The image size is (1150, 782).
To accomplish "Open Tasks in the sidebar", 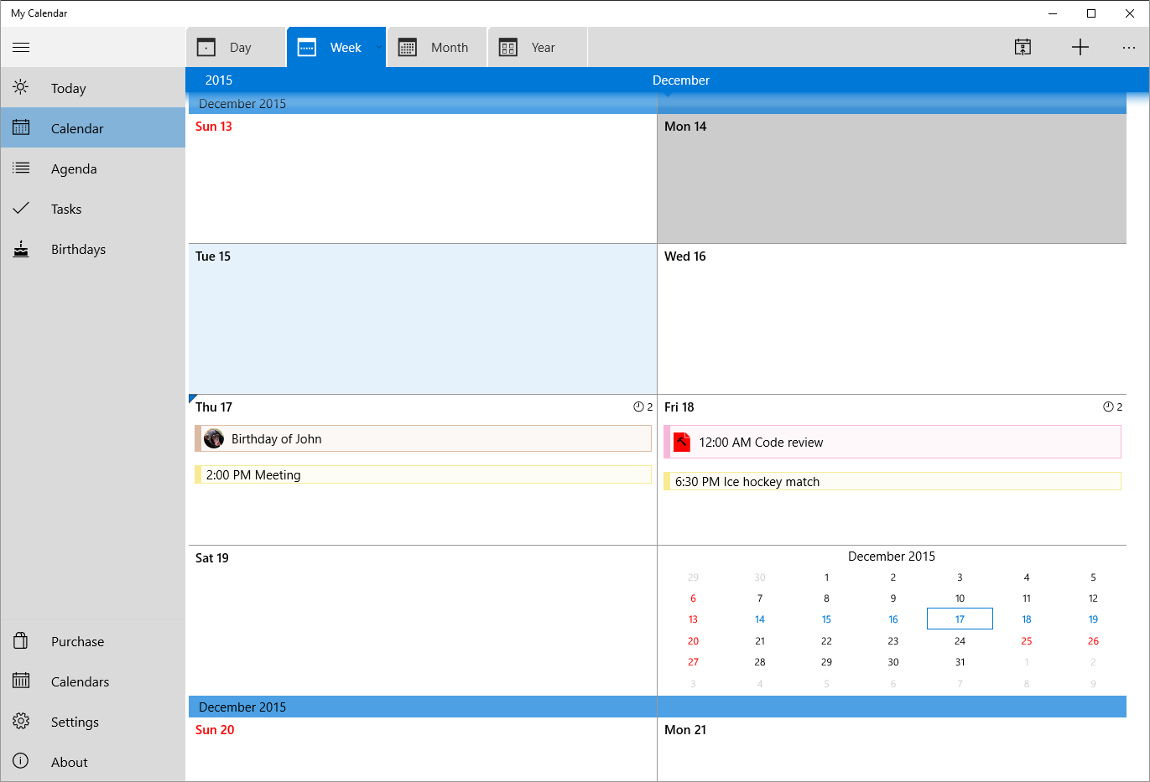I will (x=66, y=210).
